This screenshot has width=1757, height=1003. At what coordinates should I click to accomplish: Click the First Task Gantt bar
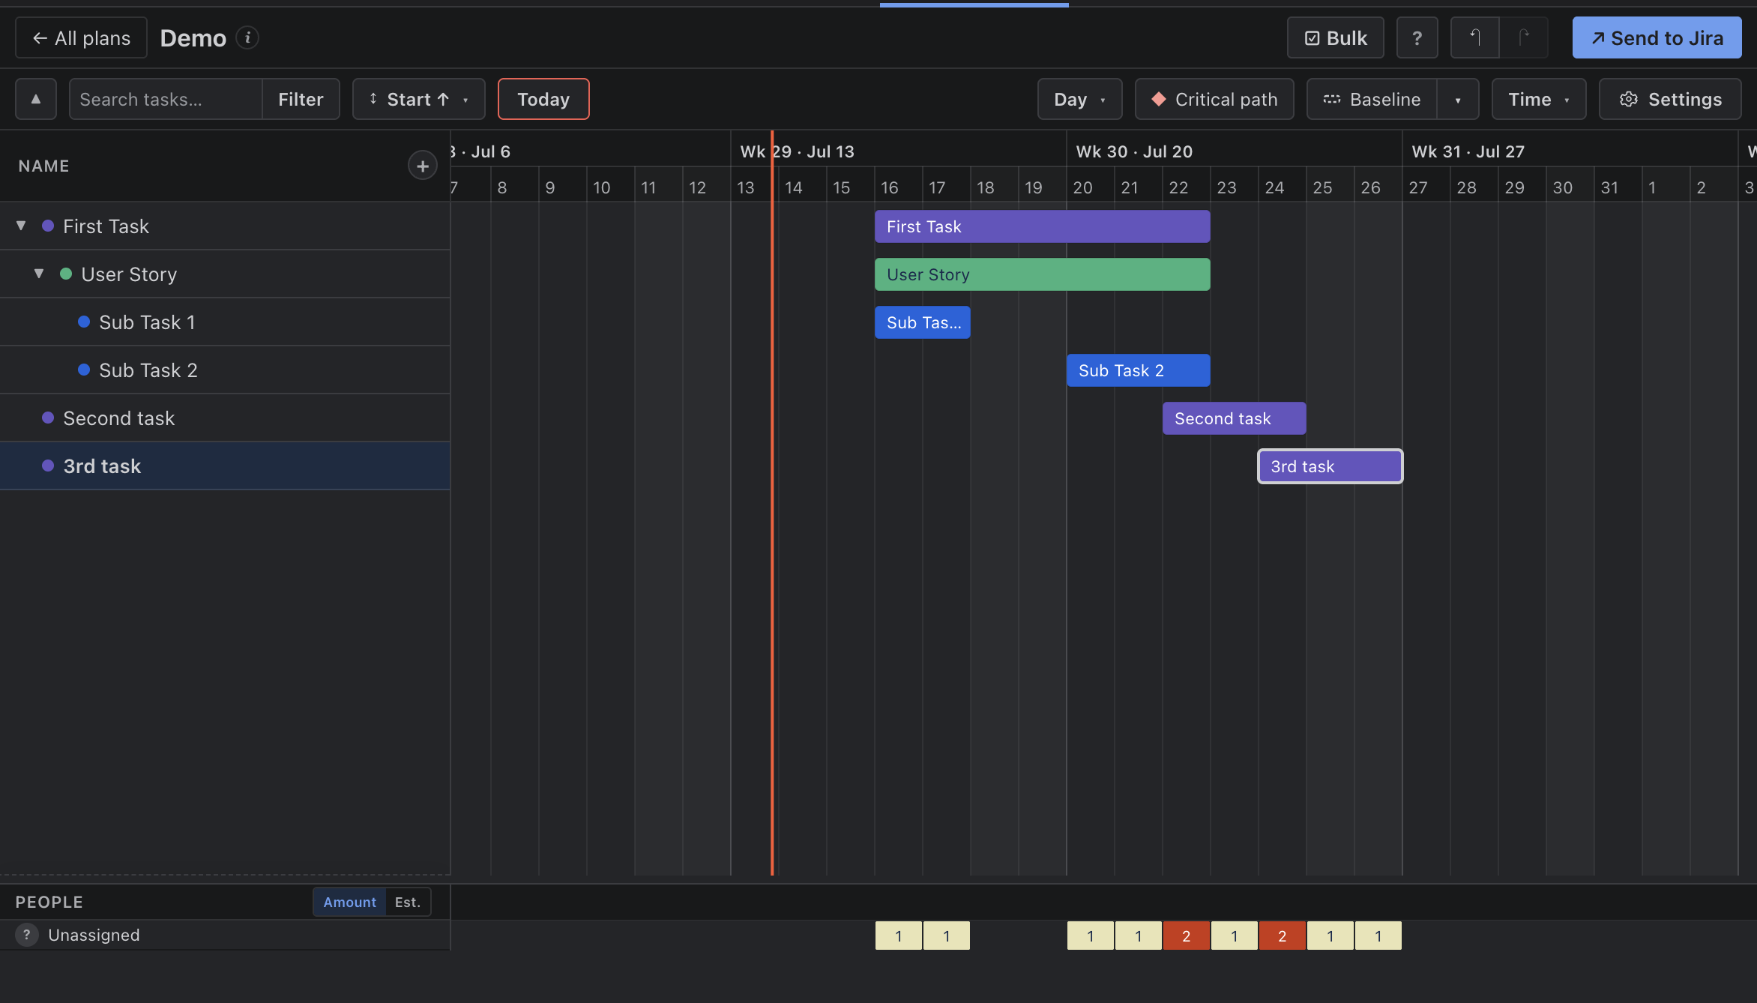click(x=1042, y=226)
